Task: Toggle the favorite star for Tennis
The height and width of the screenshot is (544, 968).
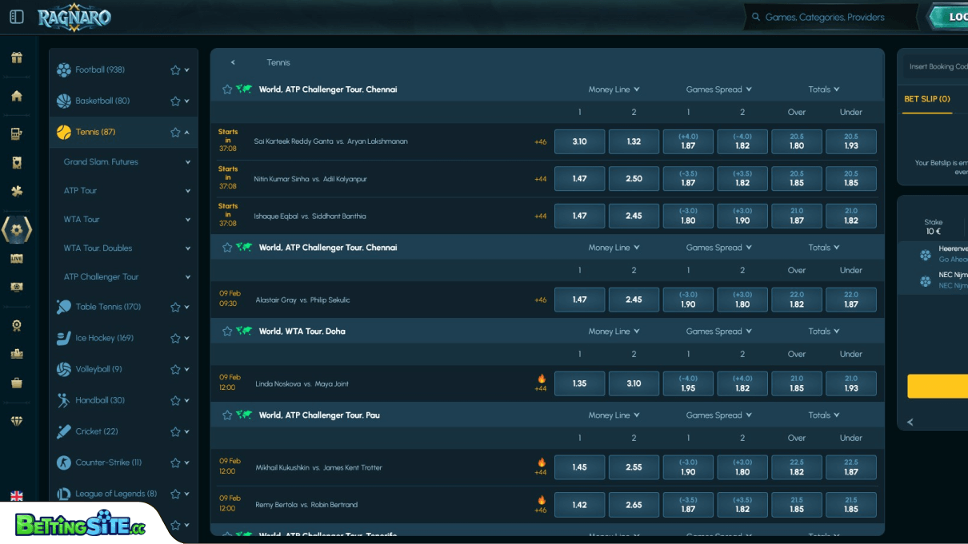Action: click(x=174, y=132)
